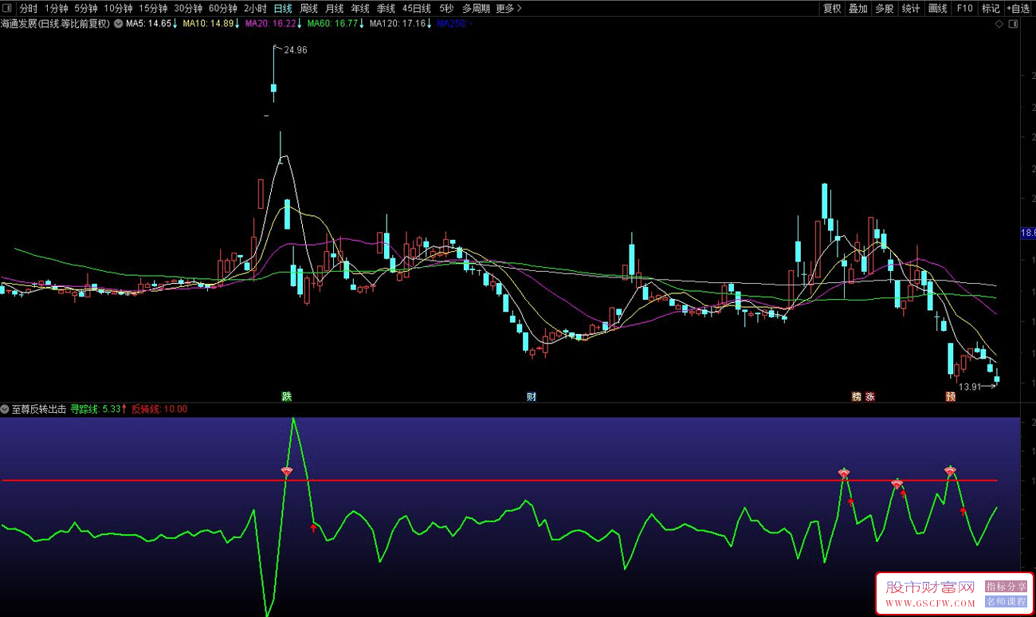The height and width of the screenshot is (617, 1036).
Task: Click the 涨 event marker
Action: (x=870, y=396)
